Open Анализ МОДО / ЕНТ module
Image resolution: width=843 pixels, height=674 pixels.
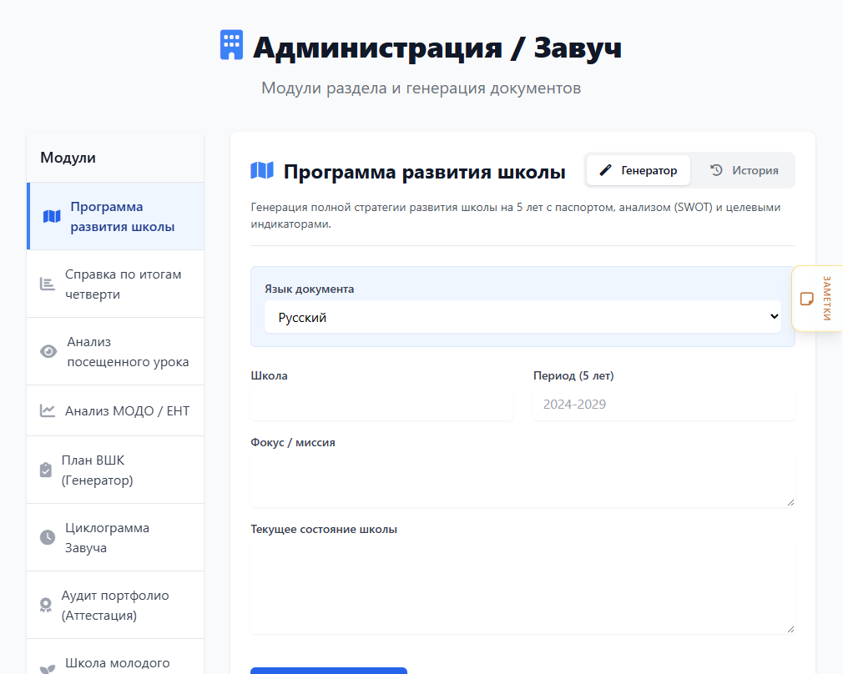point(115,410)
